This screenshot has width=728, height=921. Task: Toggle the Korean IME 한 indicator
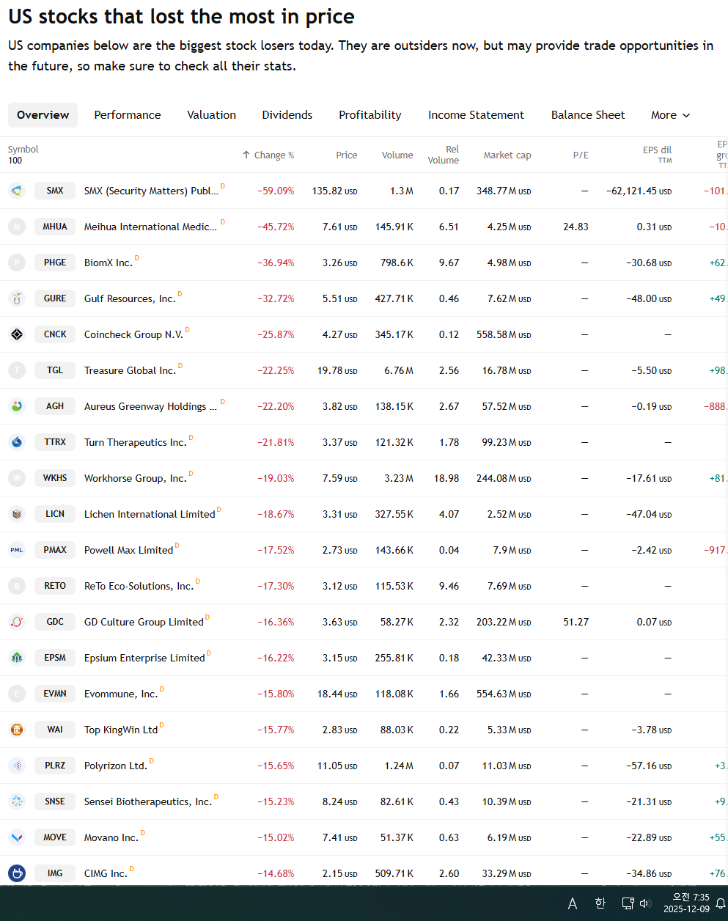click(x=600, y=903)
